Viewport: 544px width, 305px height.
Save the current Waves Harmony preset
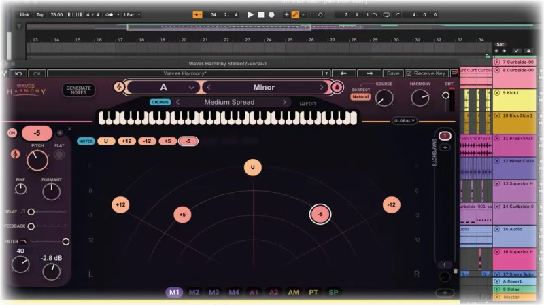click(393, 73)
